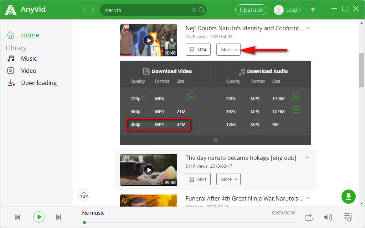Click the Login link
This screenshot has width=365, height=228.
[x=293, y=10]
